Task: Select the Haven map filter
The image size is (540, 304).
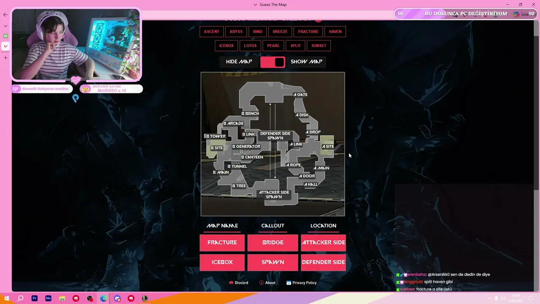Action: click(335, 32)
